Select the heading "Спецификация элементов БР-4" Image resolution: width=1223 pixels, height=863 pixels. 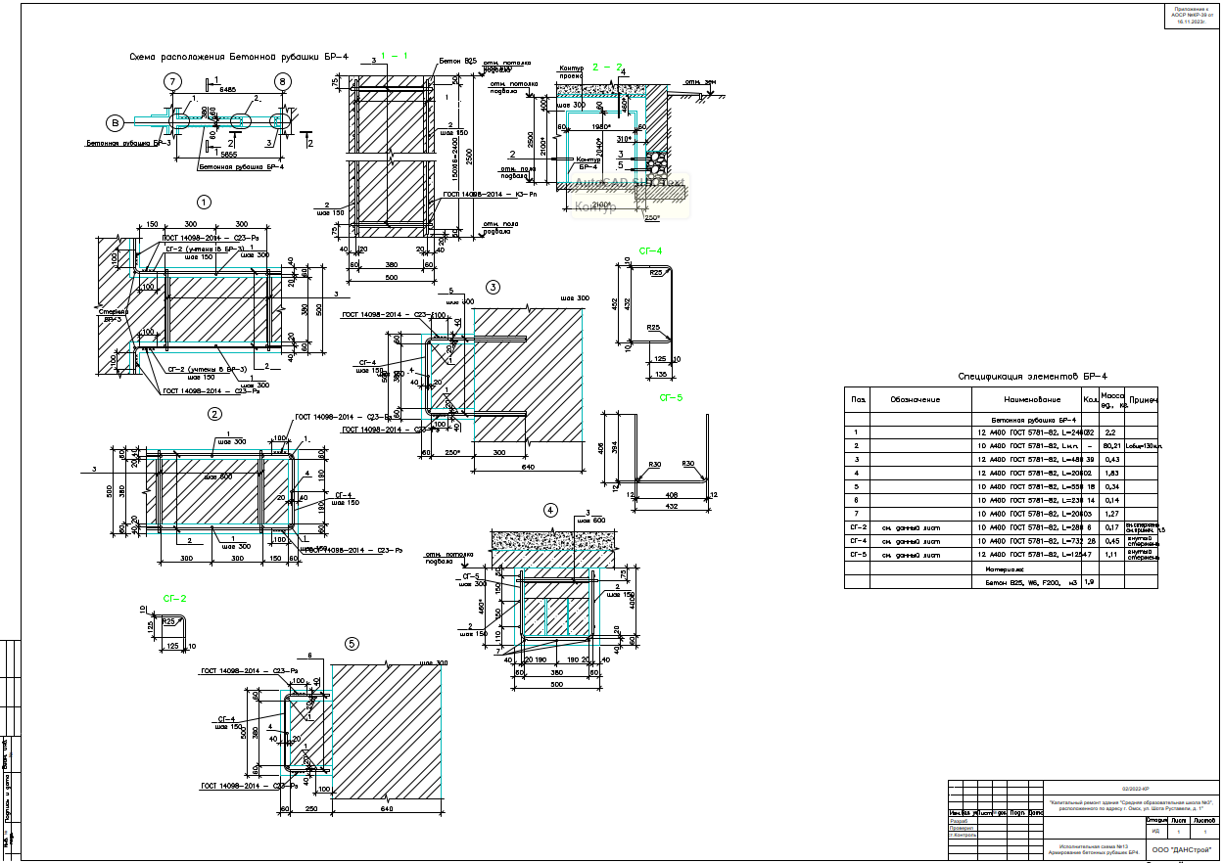(x=1032, y=376)
